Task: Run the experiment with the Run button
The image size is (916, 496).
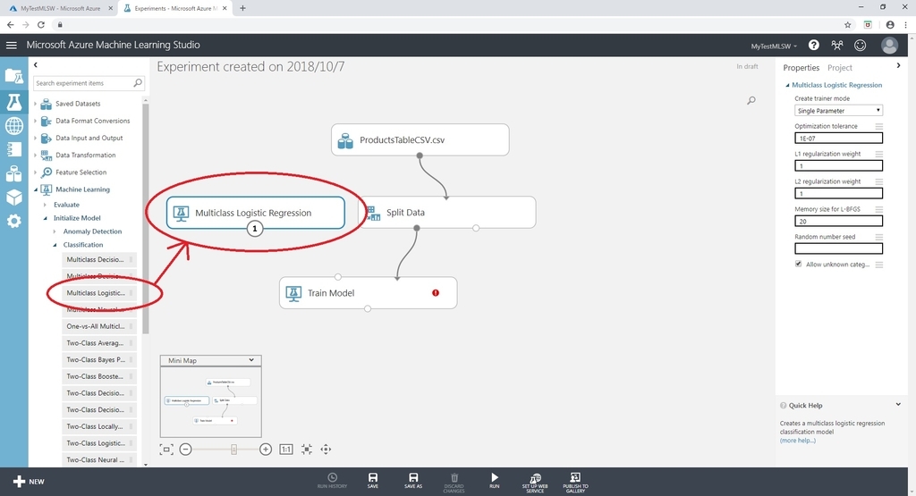Action: (x=494, y=481)
